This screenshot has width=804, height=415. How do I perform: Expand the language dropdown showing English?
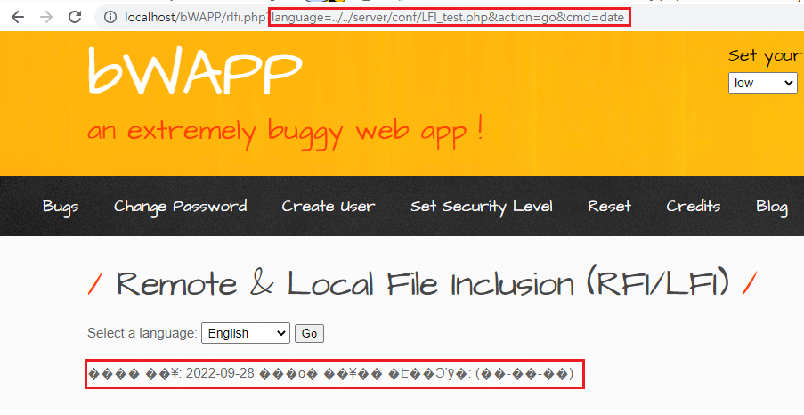coord(246,333)
